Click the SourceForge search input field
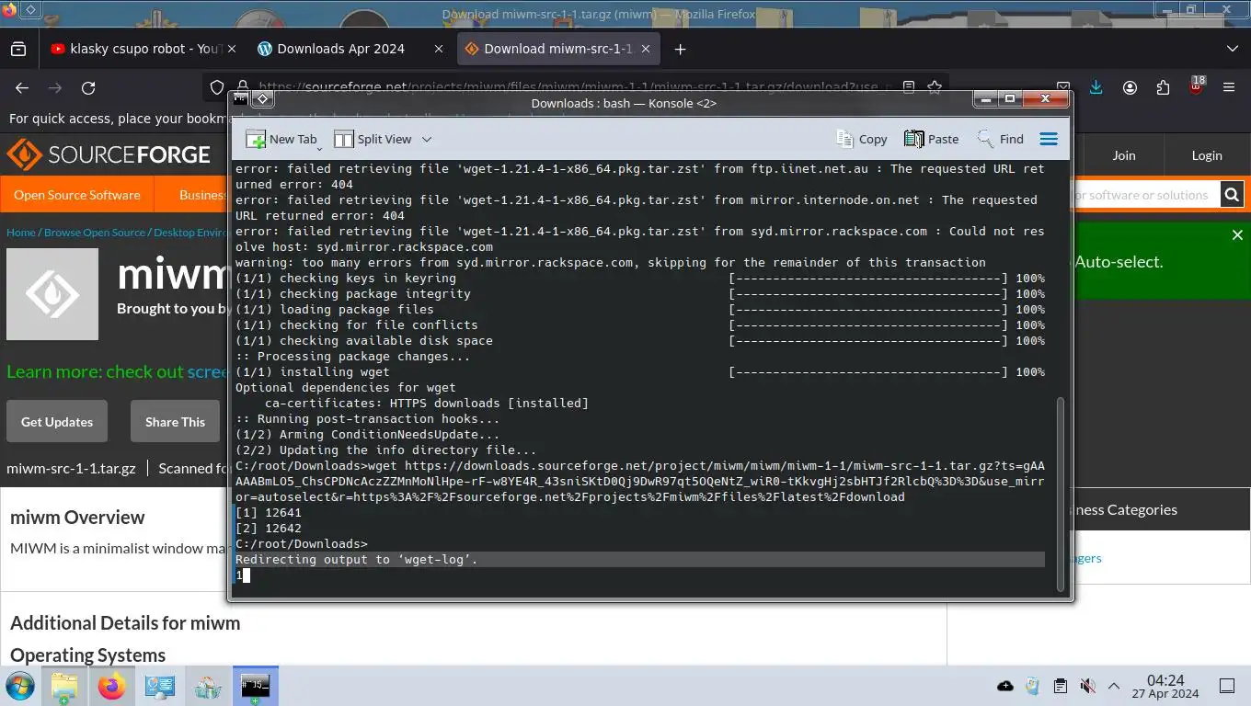Screen dimensions: 1251x706 click(x=1145, y=195)
